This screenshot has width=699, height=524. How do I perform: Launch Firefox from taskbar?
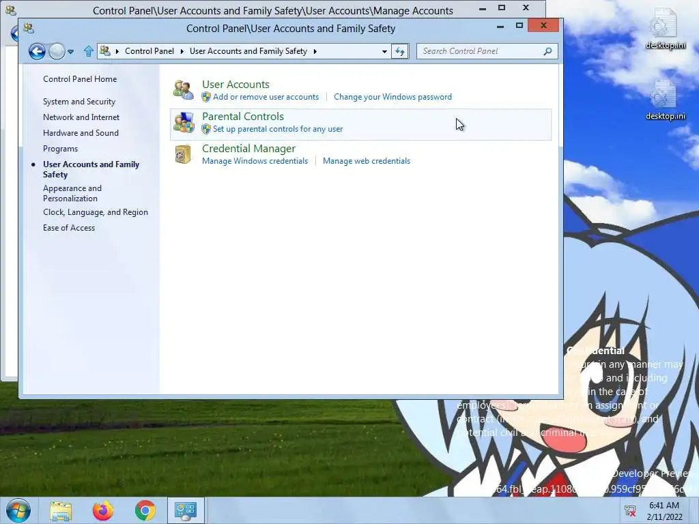pyautogui.click(x=103, y=510)
